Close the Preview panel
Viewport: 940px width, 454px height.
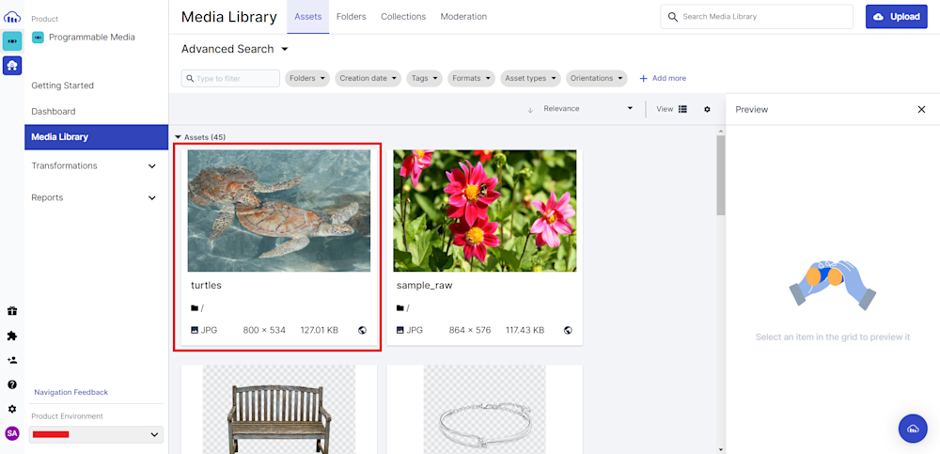[x=921, y=109]
